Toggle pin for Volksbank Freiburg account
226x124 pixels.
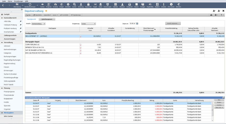click(20, 25)
